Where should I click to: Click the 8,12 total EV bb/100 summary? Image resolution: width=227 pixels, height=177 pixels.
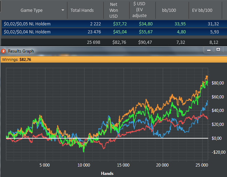tap(214, 42)
